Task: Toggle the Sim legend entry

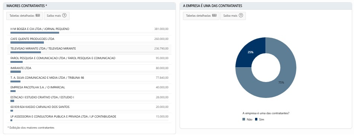Action: point(260,119)
